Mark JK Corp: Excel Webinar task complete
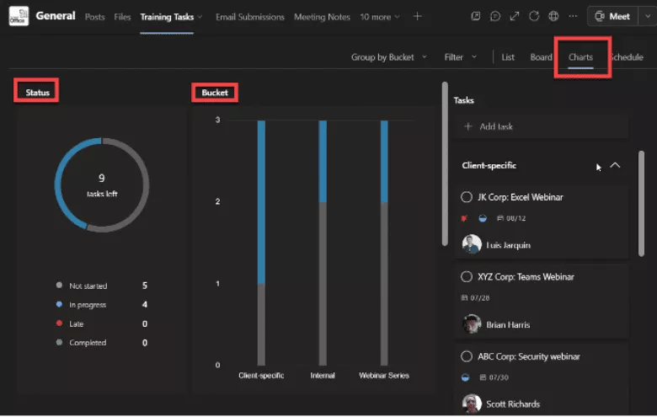This screenshot has height=417, width=657. tap(467, 197)
